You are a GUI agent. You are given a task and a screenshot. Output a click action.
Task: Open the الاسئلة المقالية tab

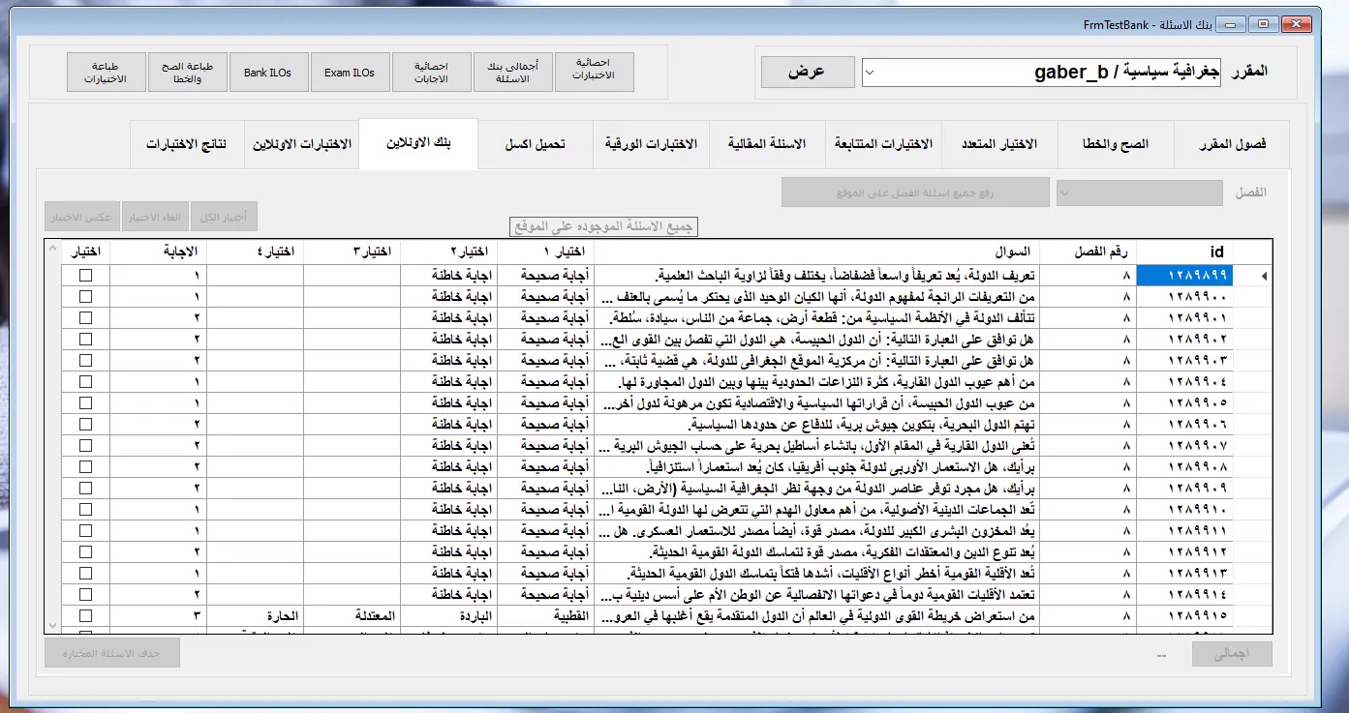click(x=767, y=145)
